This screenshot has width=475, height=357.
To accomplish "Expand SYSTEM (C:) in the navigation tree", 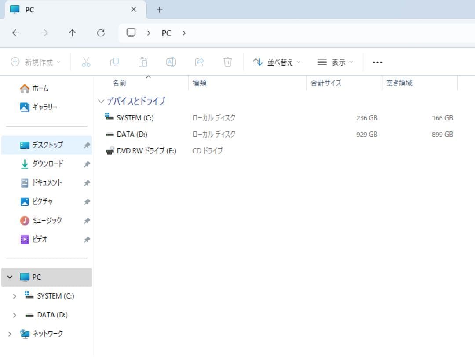I will coord(15,296).
